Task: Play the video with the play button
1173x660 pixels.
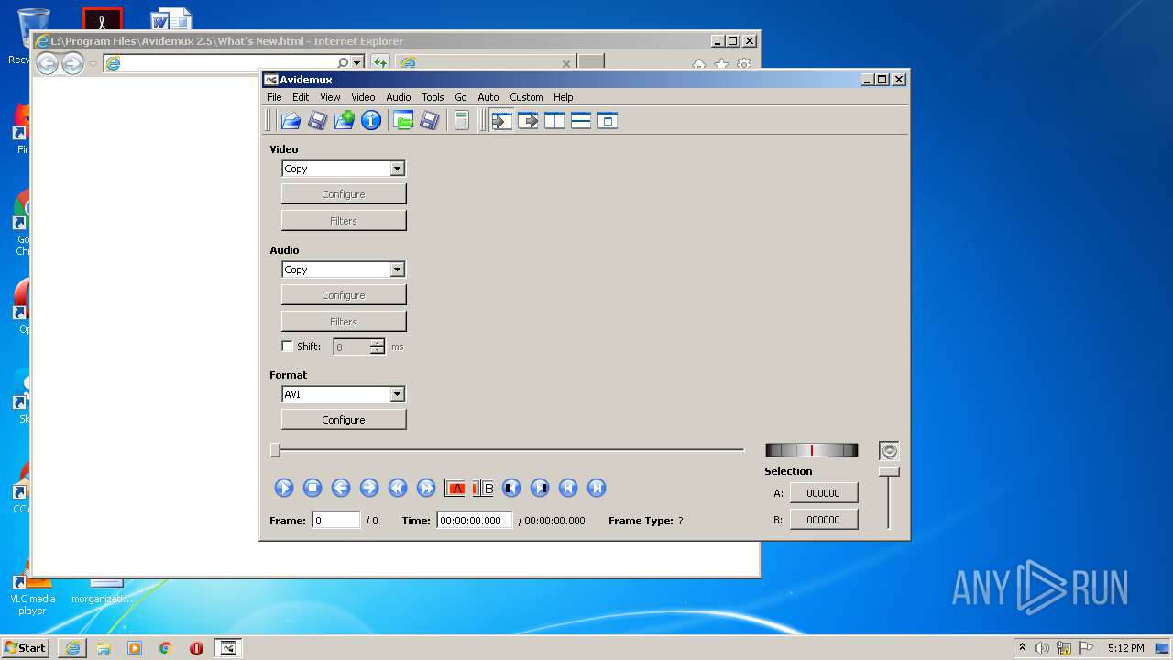Action: click(x=284, y=488)
